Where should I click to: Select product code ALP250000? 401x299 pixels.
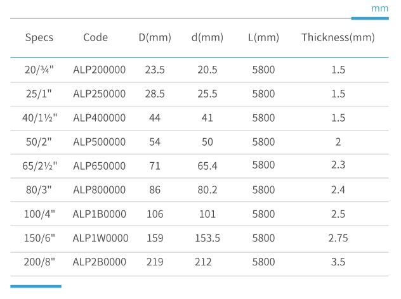coord(99,94)
